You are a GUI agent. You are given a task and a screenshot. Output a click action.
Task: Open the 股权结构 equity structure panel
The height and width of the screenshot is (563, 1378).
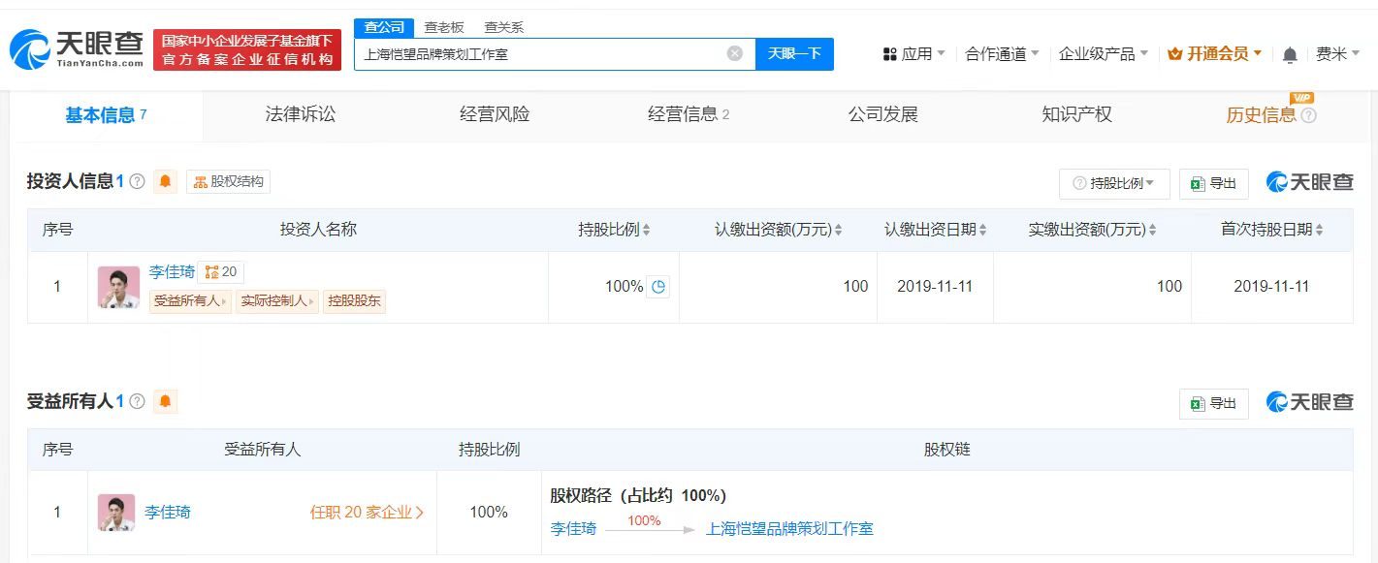coord(229,181)
